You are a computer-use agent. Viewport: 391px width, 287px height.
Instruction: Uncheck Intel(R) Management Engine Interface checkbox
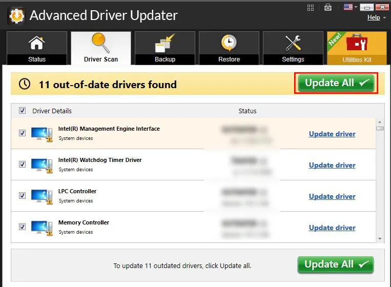22,133
